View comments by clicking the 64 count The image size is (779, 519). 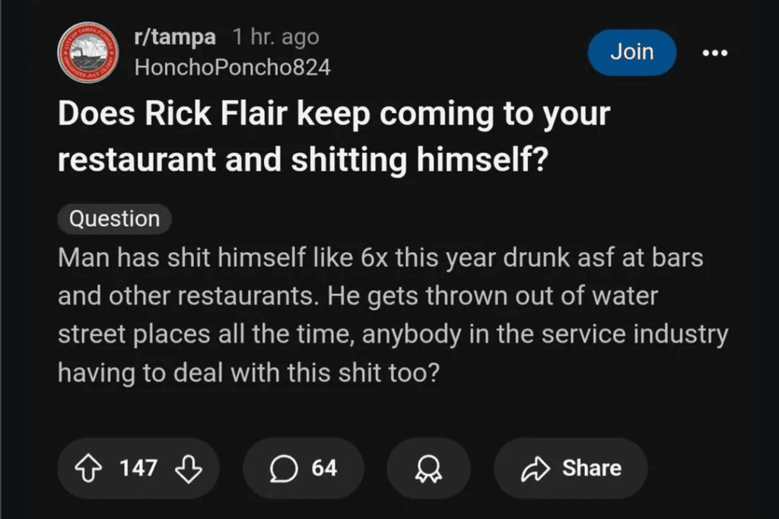point(323,469)
